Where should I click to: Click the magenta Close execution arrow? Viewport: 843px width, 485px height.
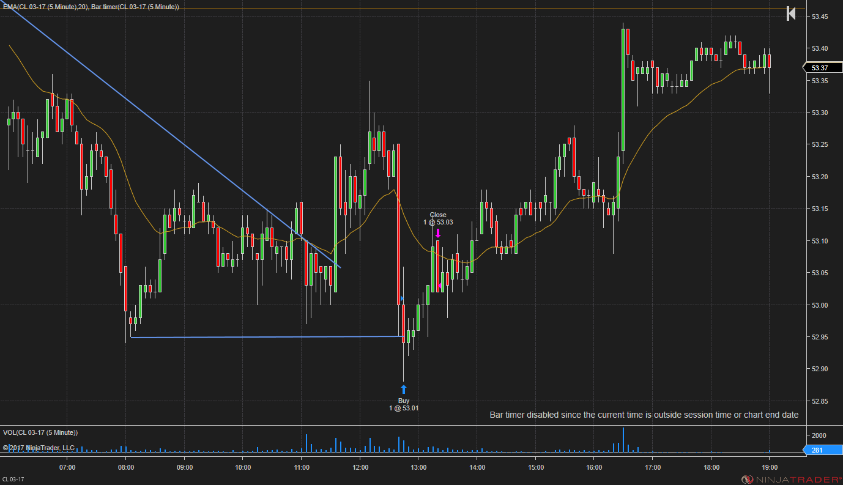click(437, 232)
